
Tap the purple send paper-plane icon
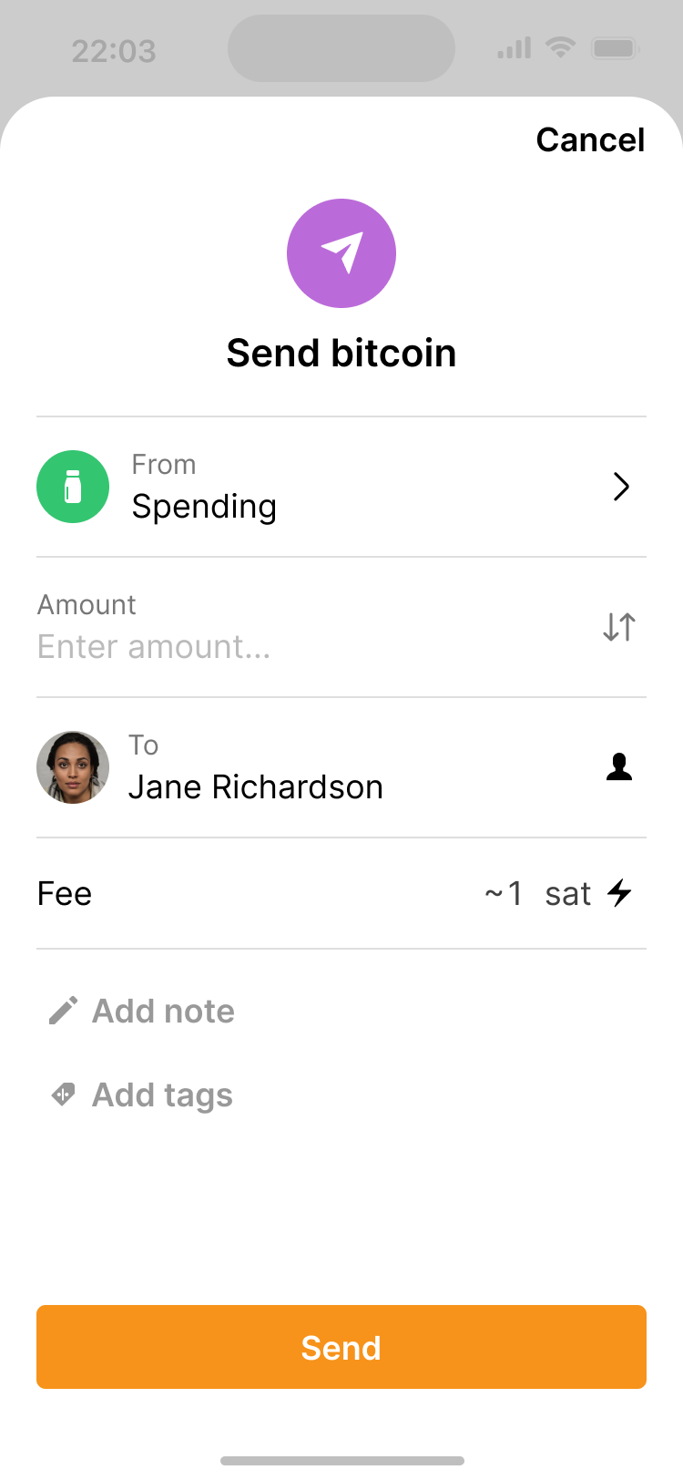341,253
